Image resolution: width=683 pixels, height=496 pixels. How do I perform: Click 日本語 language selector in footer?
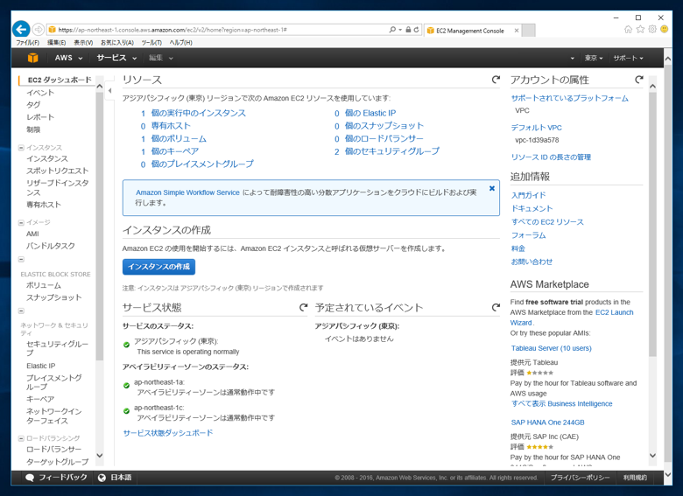[x=121, y=478]
